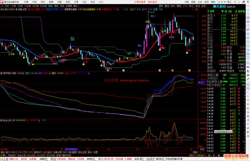Image resolution: width=250 pixels, height=161 pixels.
Task: Open the 资讯 menu
Action: (x=43, y=2)
